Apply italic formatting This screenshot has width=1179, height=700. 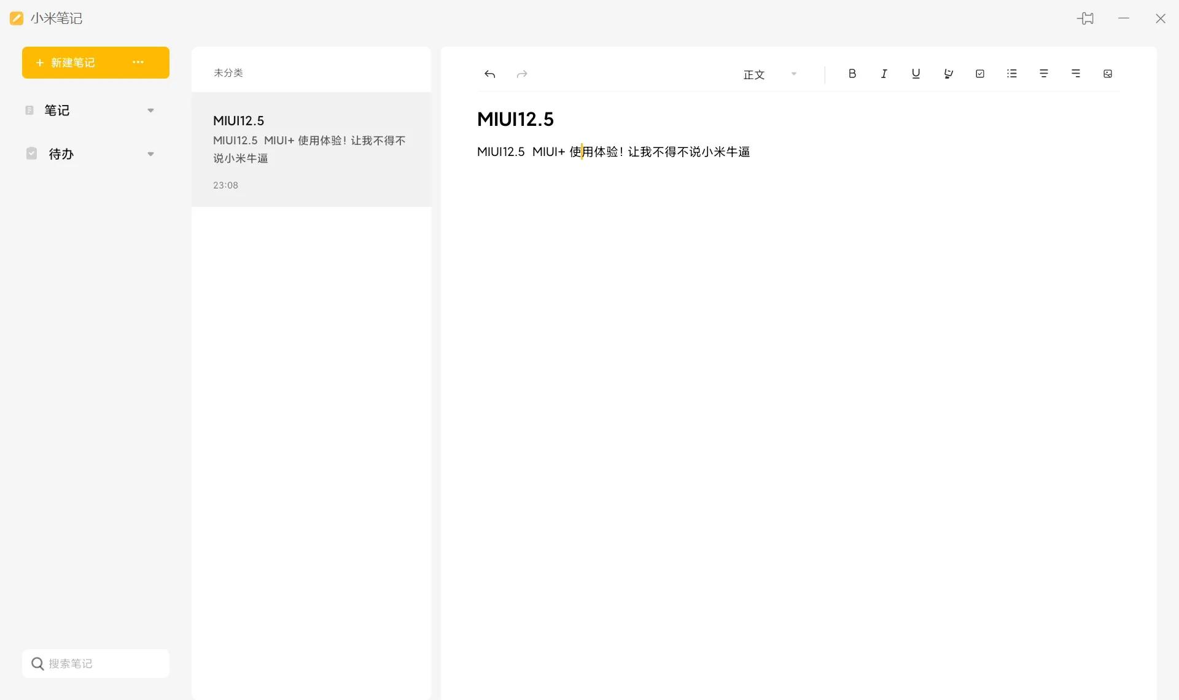point(884,74)
